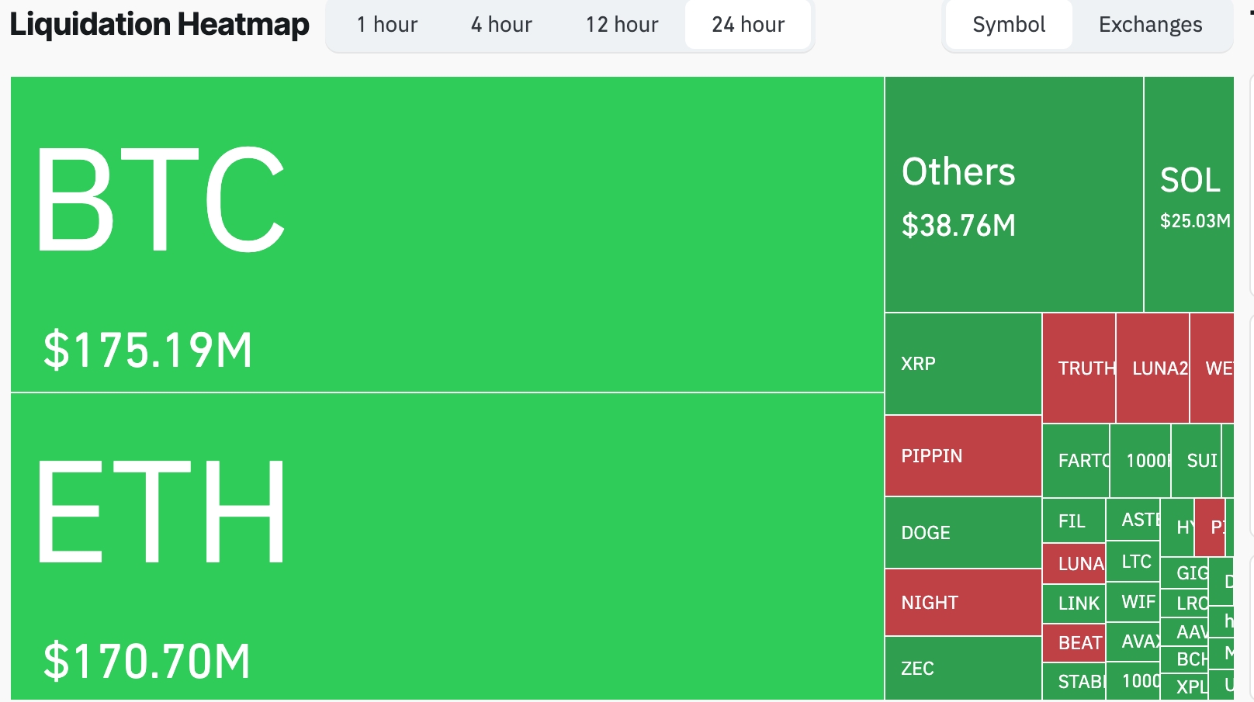The image size is (1254, 702).
Task: Select the 24 hour tab
Action: pos(748,25)
